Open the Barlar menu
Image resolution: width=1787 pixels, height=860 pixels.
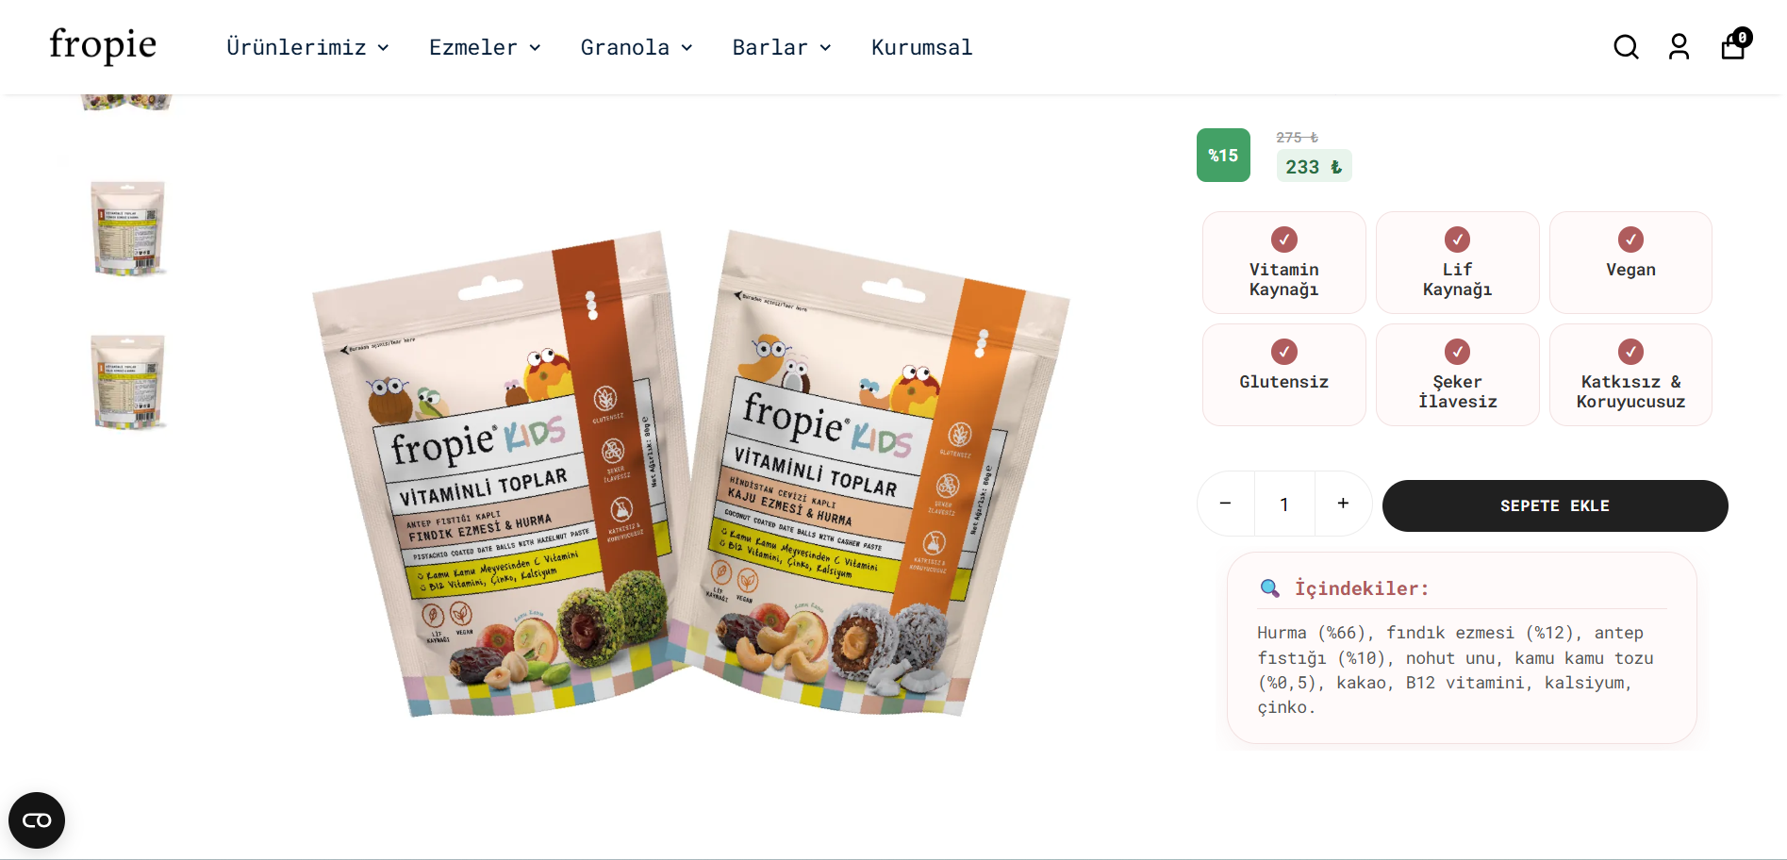tap(782, 47)
